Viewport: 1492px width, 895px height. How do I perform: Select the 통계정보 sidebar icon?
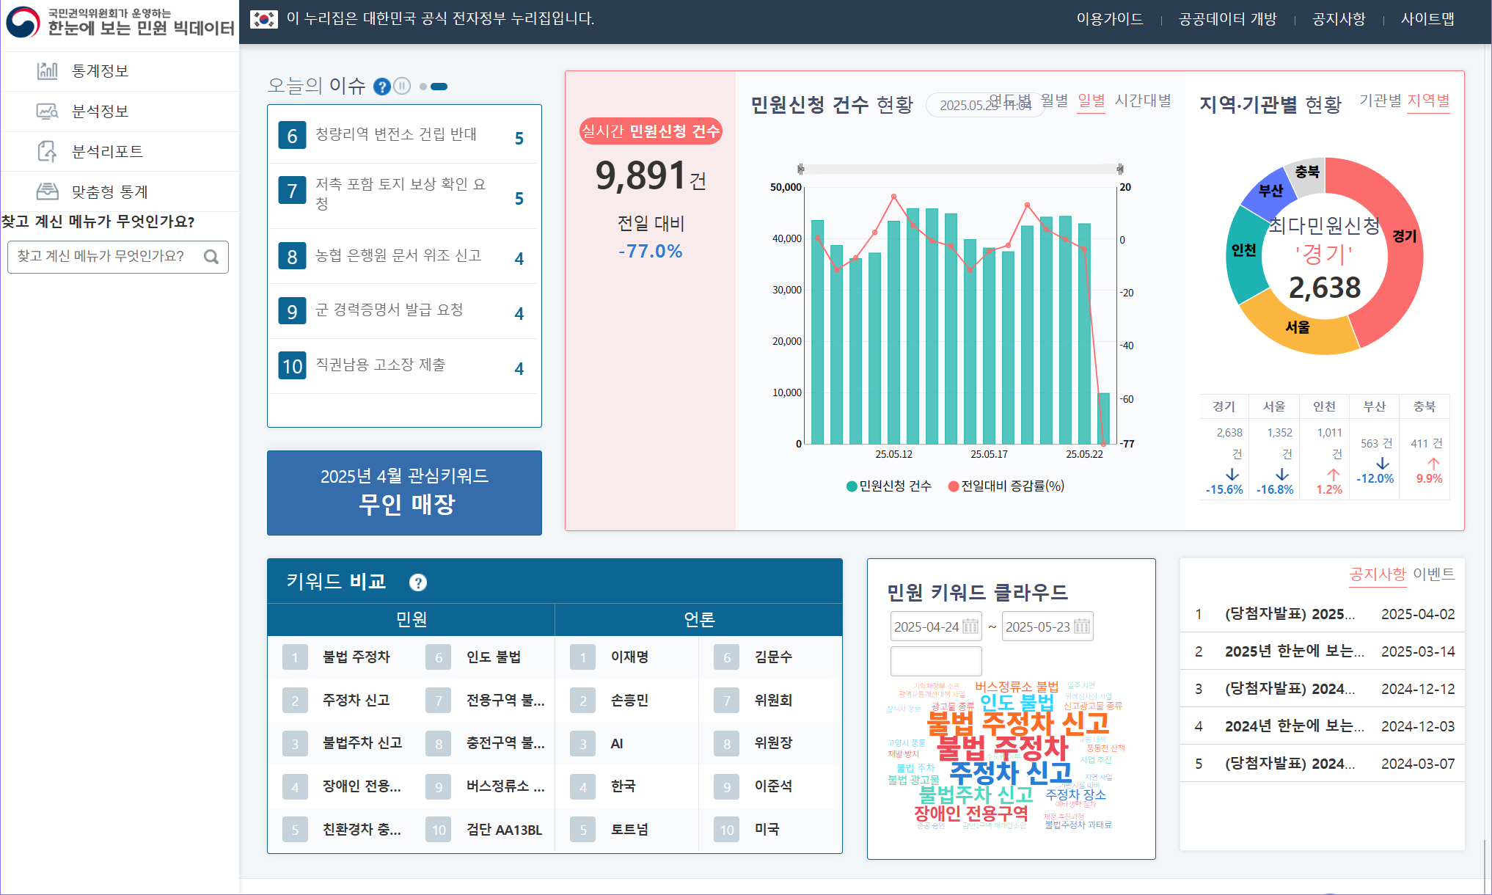[48, 71]
